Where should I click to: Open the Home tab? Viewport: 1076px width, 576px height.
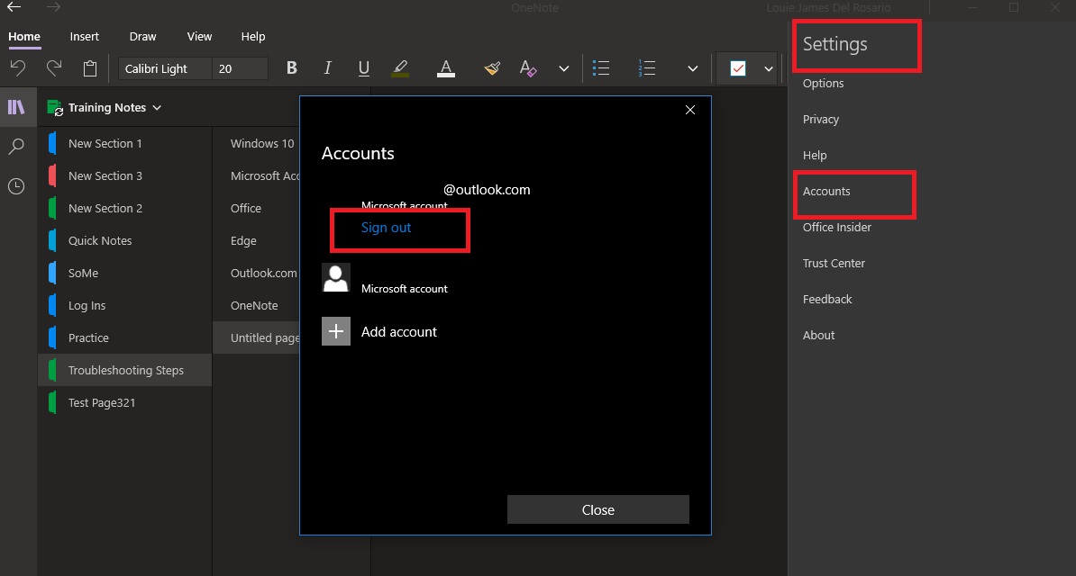point(24,36)
